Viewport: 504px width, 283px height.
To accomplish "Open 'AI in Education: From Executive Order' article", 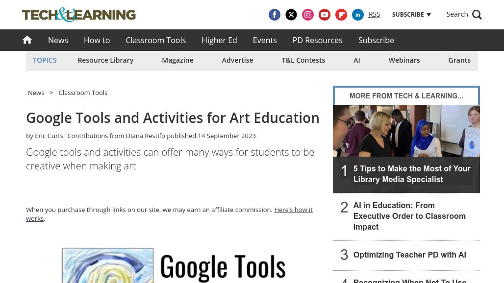I will [x=409, y=216].
